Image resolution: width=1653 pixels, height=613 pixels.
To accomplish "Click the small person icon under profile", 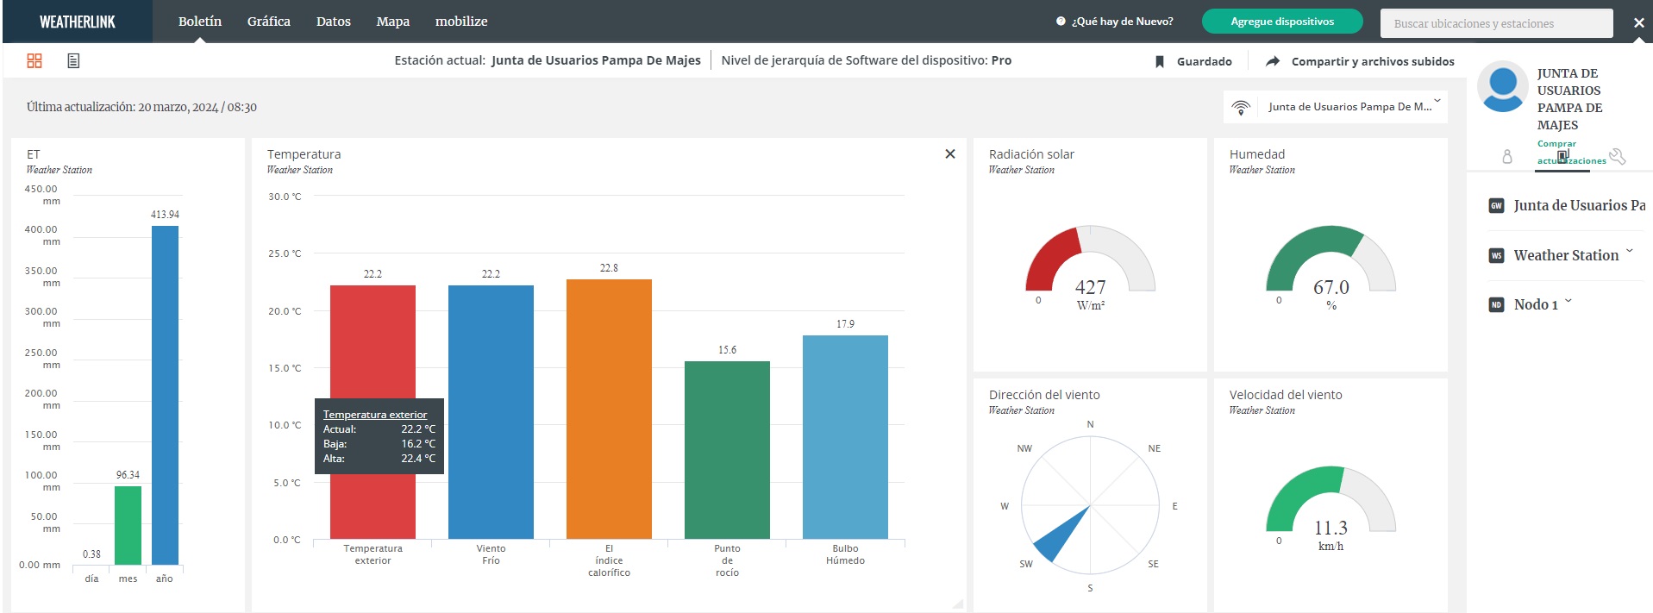I will point(1507,156).
